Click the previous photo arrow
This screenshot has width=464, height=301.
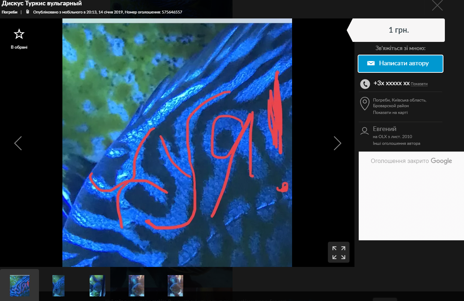[18, 143]
